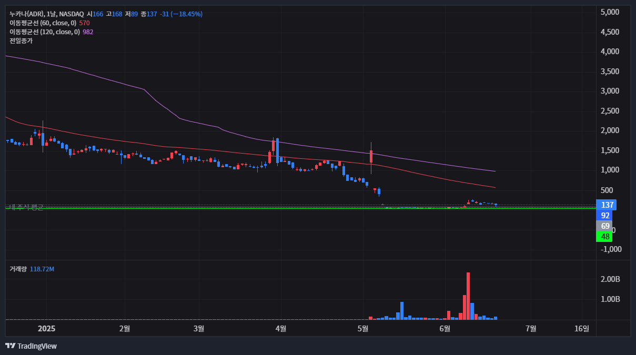This screenshot has height=355, width=636.
Task: Click the 1,000 price axis label
Action: point(610,170)
